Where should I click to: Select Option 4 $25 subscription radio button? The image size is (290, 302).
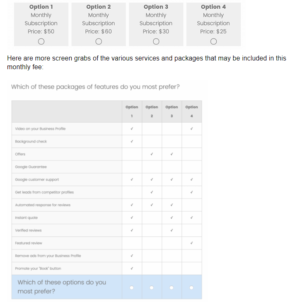coord(213,41)
